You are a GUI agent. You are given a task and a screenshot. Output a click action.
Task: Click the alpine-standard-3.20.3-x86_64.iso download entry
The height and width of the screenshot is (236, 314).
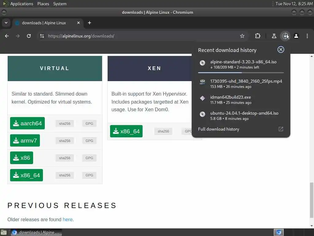(241, 64)
